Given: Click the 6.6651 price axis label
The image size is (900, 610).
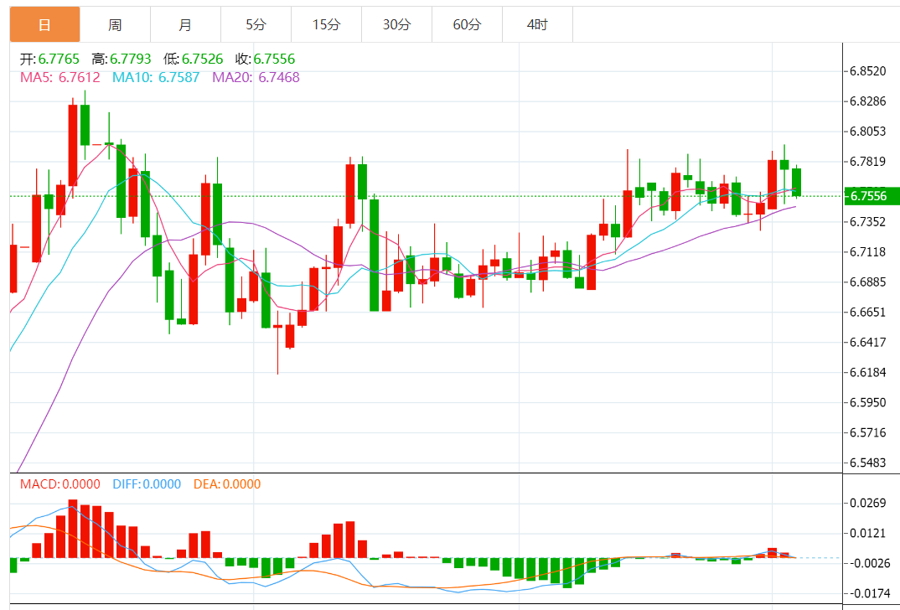Looking at the screenshot, I should click(x=868, y=313).
